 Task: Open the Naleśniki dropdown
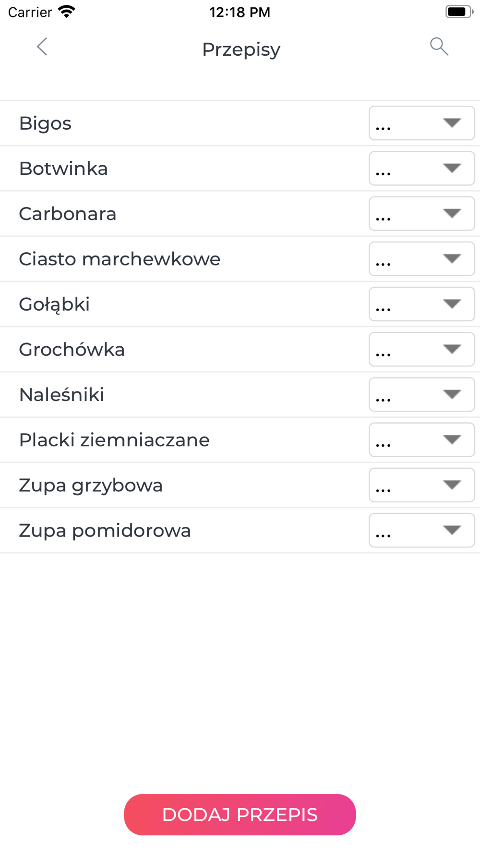(421, 395)
